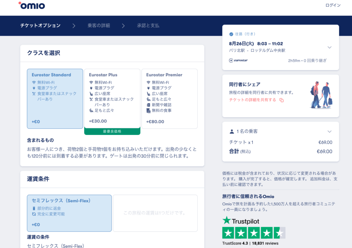Click the blue checkmark beside 往路（行き）

pos(231,34)
